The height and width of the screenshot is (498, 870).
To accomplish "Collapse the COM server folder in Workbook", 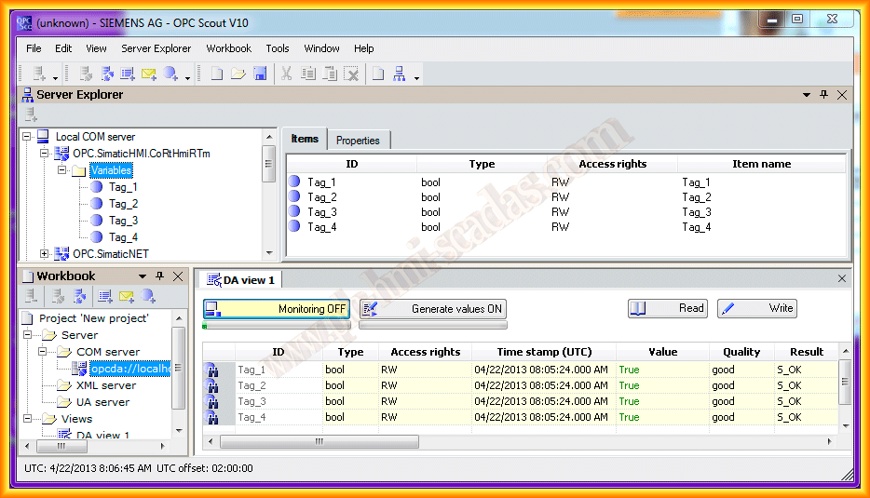I will coord(43,352).
